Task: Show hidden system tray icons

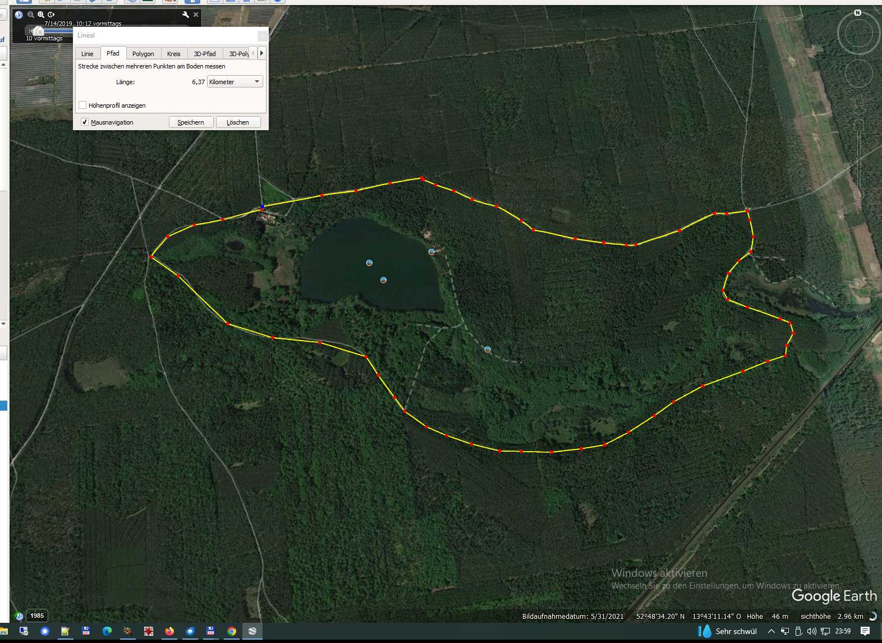Action: [771, 631]
